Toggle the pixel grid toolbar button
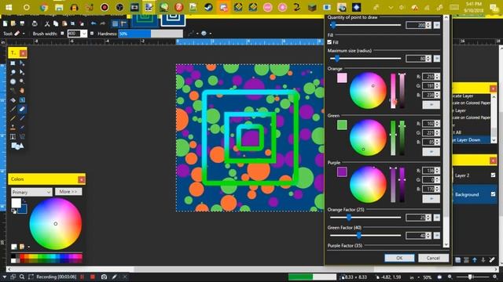This screenshot has width=503, height=282. (116, 23)
